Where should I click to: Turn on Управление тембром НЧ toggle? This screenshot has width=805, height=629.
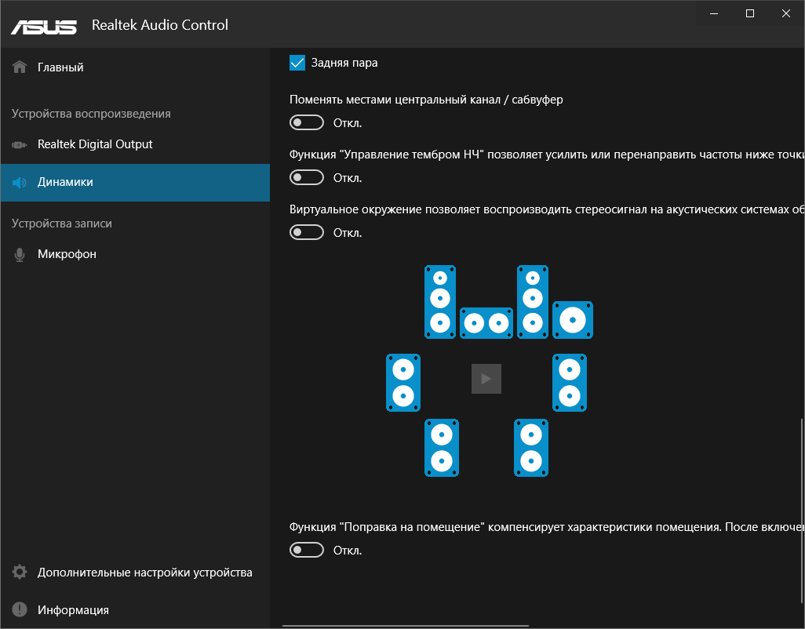pyautogui.click(x=307, y=178)
